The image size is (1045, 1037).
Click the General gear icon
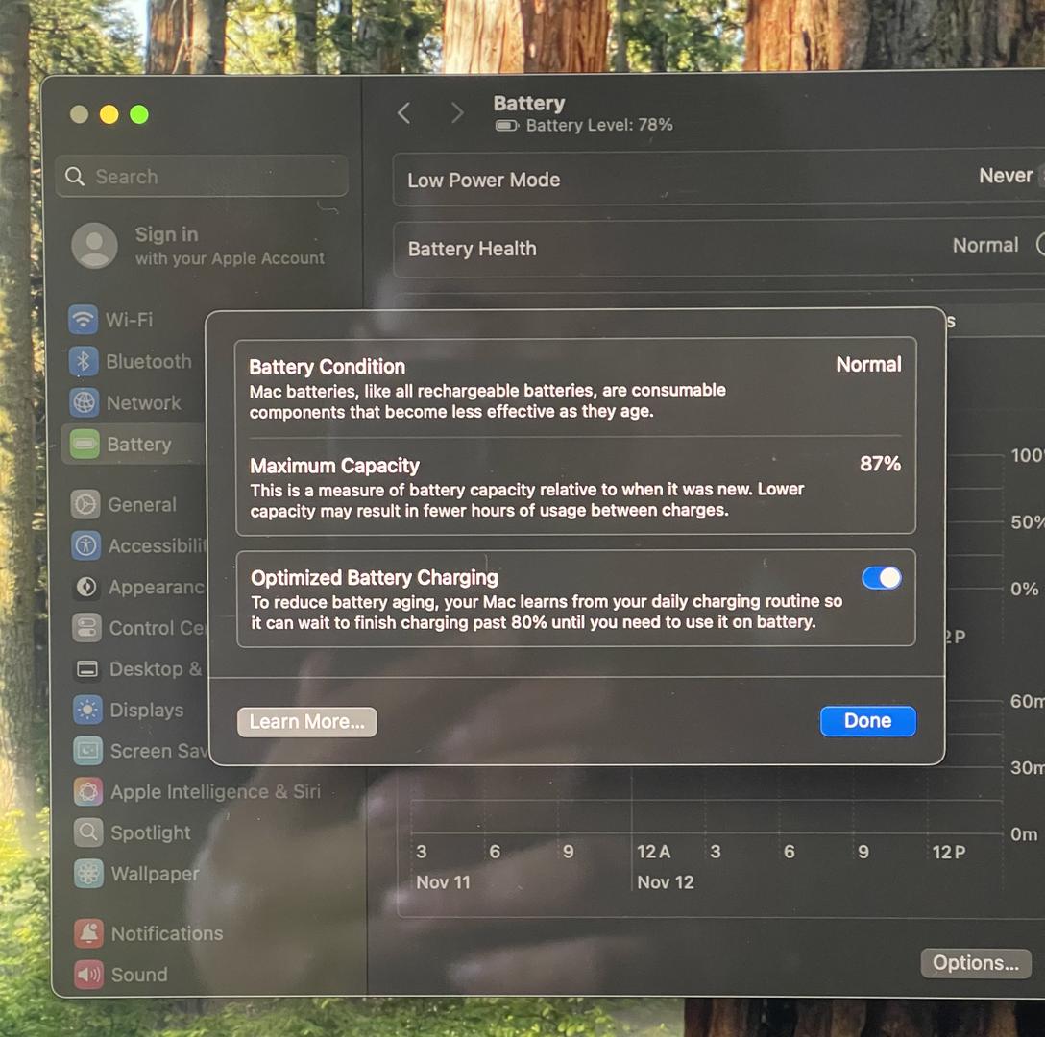[85, 504]
